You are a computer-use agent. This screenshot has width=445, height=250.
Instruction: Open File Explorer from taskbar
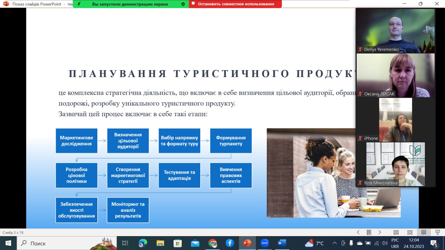tap(160, 243)
